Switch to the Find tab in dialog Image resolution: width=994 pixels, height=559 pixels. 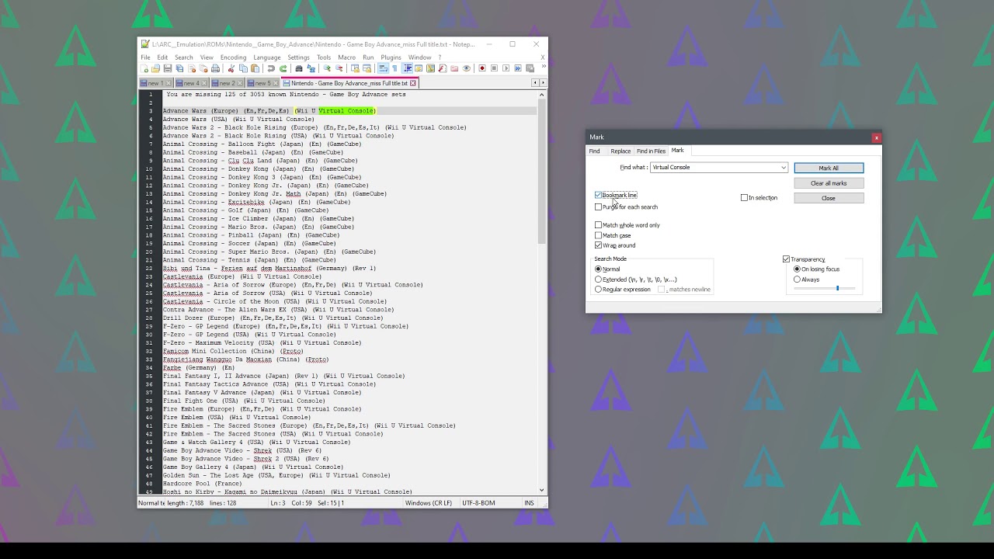click(594, 151)
